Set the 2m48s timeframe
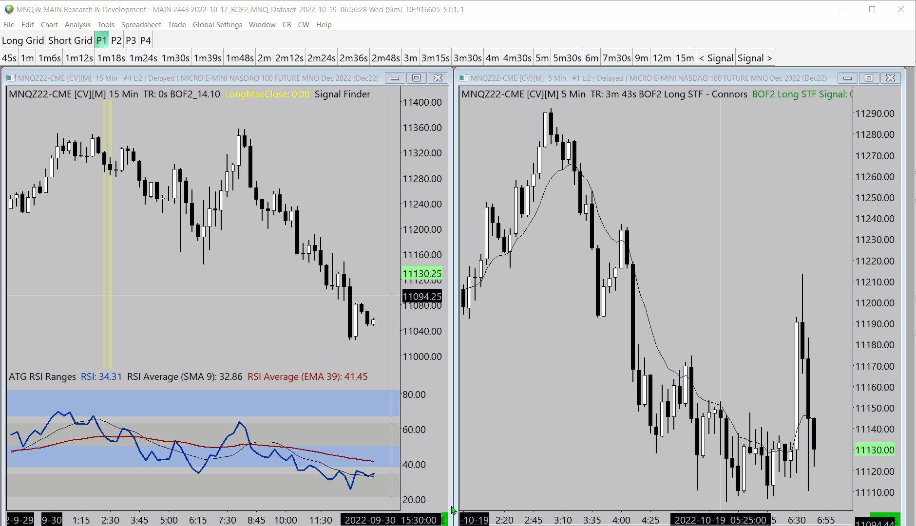Screen dimensions: 916x526 point(386,58)
